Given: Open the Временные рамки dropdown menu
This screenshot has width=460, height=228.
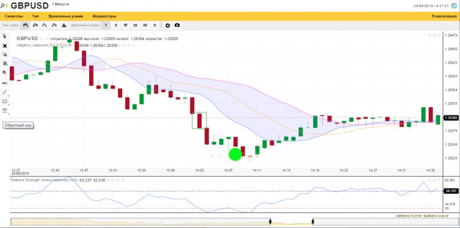Looking at the screenshot, I should (65, 16).
